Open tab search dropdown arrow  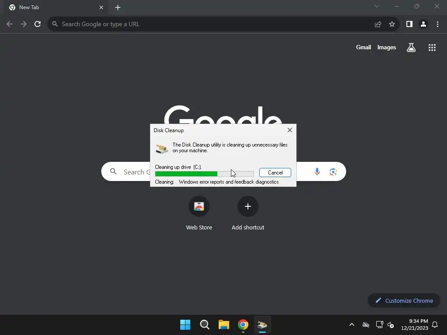point(377,6)
